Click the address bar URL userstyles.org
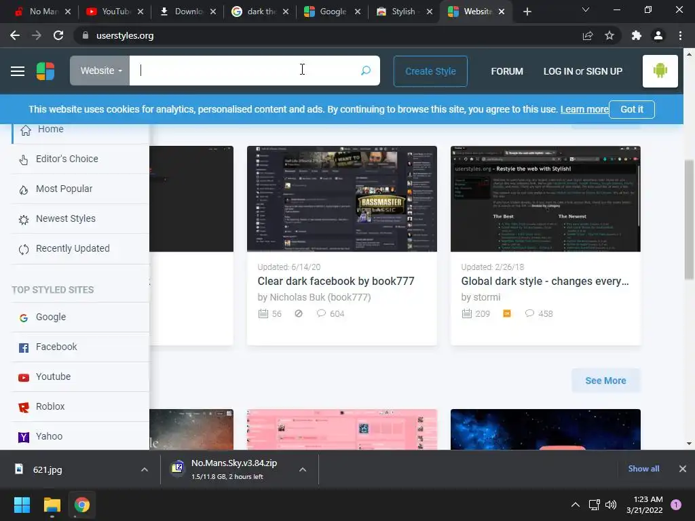The width and height of the screenshot is (695, 521). point(125,36)
